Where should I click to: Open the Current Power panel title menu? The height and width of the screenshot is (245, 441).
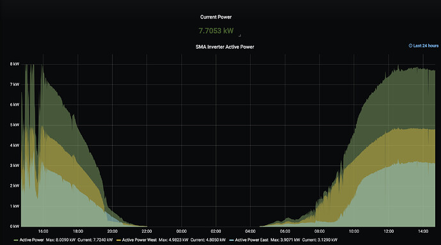[x=216, y=17]
